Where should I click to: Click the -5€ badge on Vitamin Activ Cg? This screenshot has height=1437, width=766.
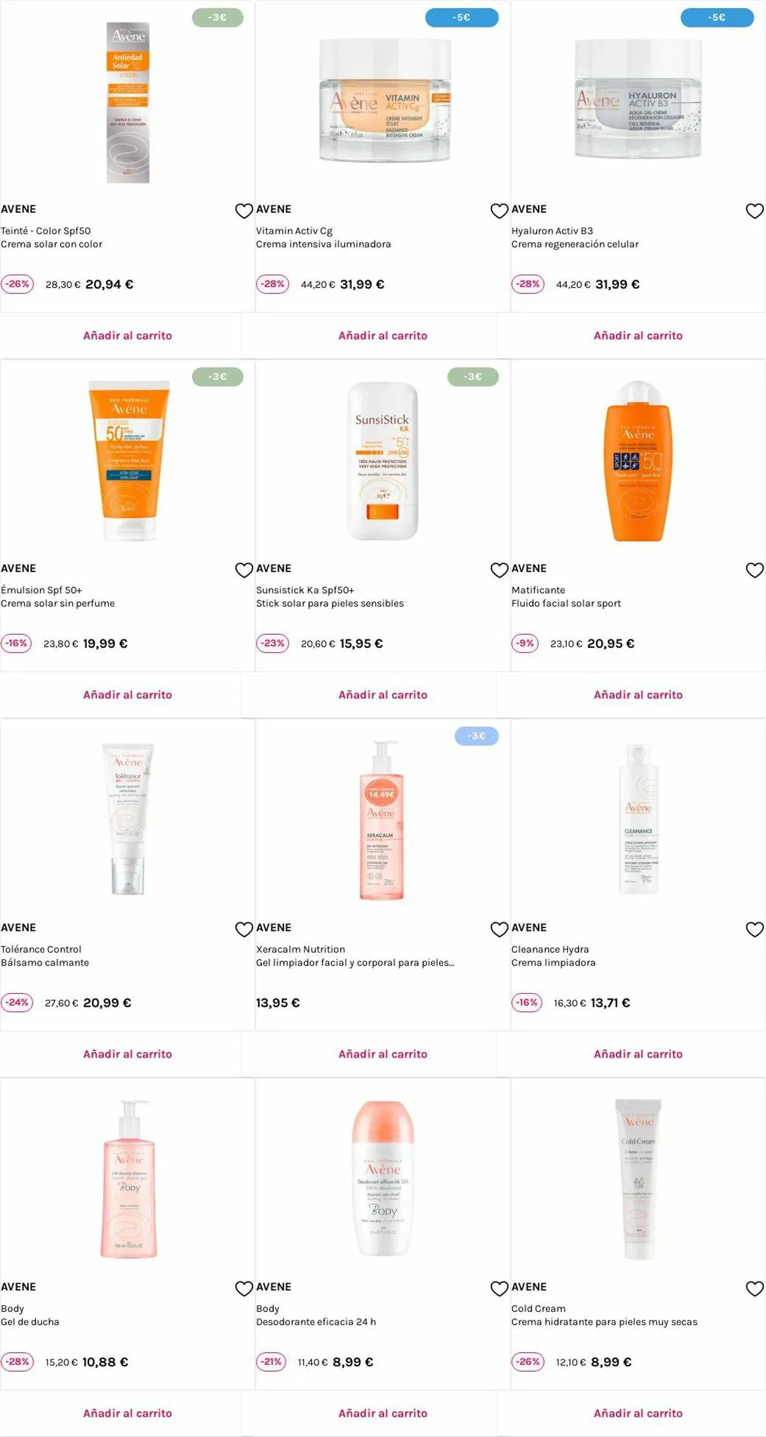(461, 18)
